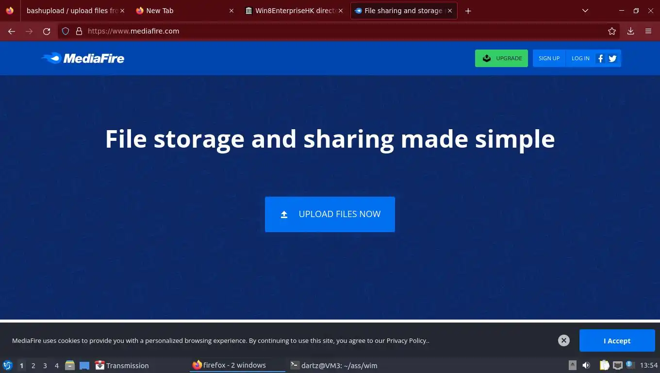Click UPLOAD FILES NOW button

(330, 214)
